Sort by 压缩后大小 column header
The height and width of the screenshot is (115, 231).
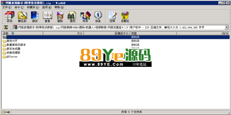pos(107,33)
